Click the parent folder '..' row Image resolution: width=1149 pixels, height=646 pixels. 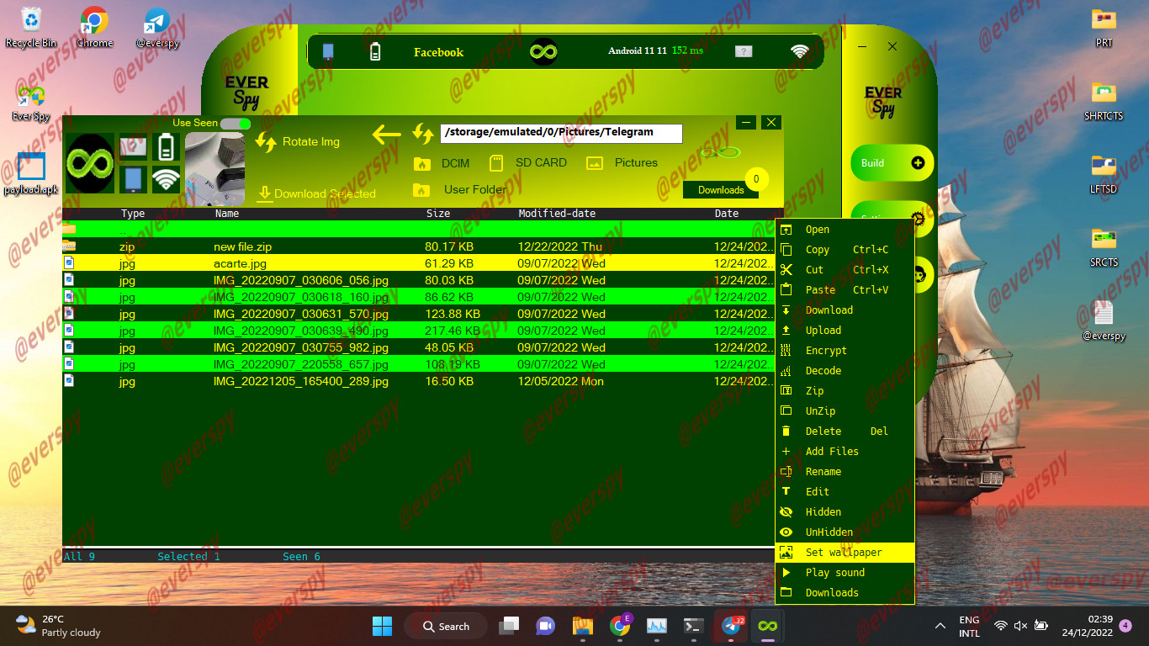(419, 230)
